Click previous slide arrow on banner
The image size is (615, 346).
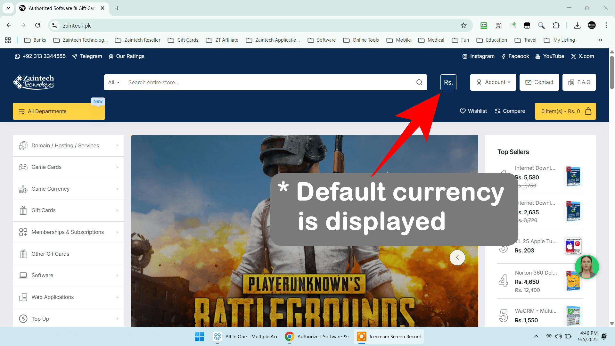(x=457, y=258)
